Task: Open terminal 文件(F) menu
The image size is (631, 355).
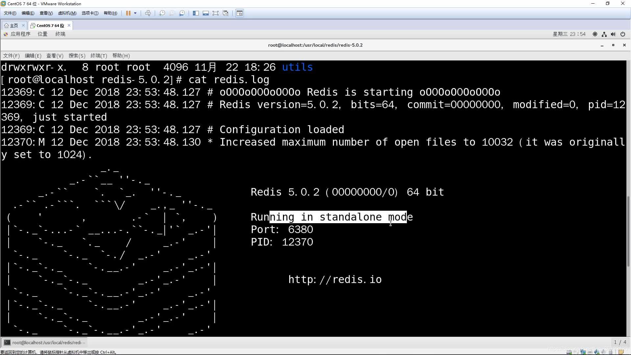Action: (11, 56)
